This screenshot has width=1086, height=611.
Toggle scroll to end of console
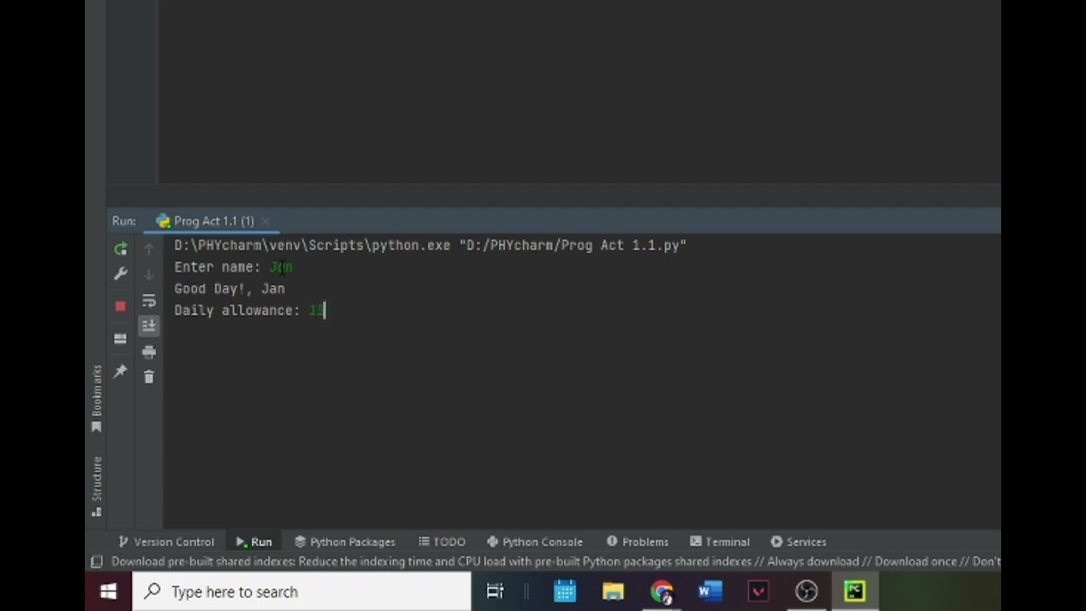149,326
